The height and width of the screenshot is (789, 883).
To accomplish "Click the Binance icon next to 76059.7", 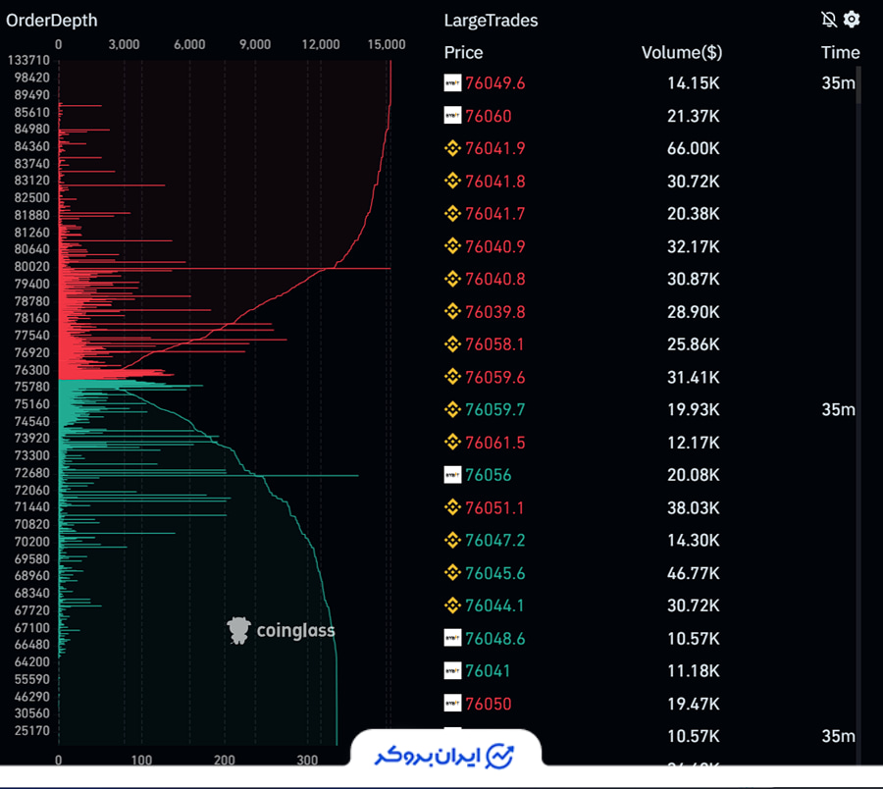I will (452, 410).
